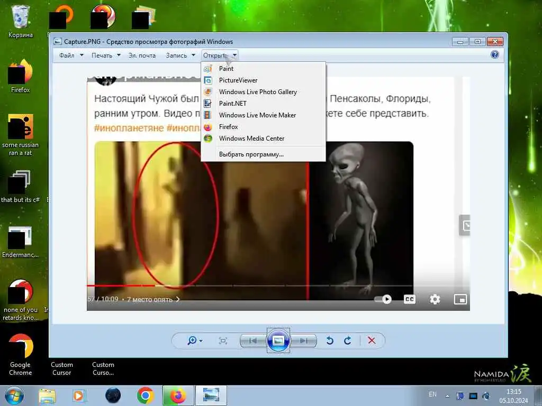The width and height of the screenshot is (542, 406).
Task: Open the Windows Start menu
Action: pyautogui.click(x=14, y=395)
